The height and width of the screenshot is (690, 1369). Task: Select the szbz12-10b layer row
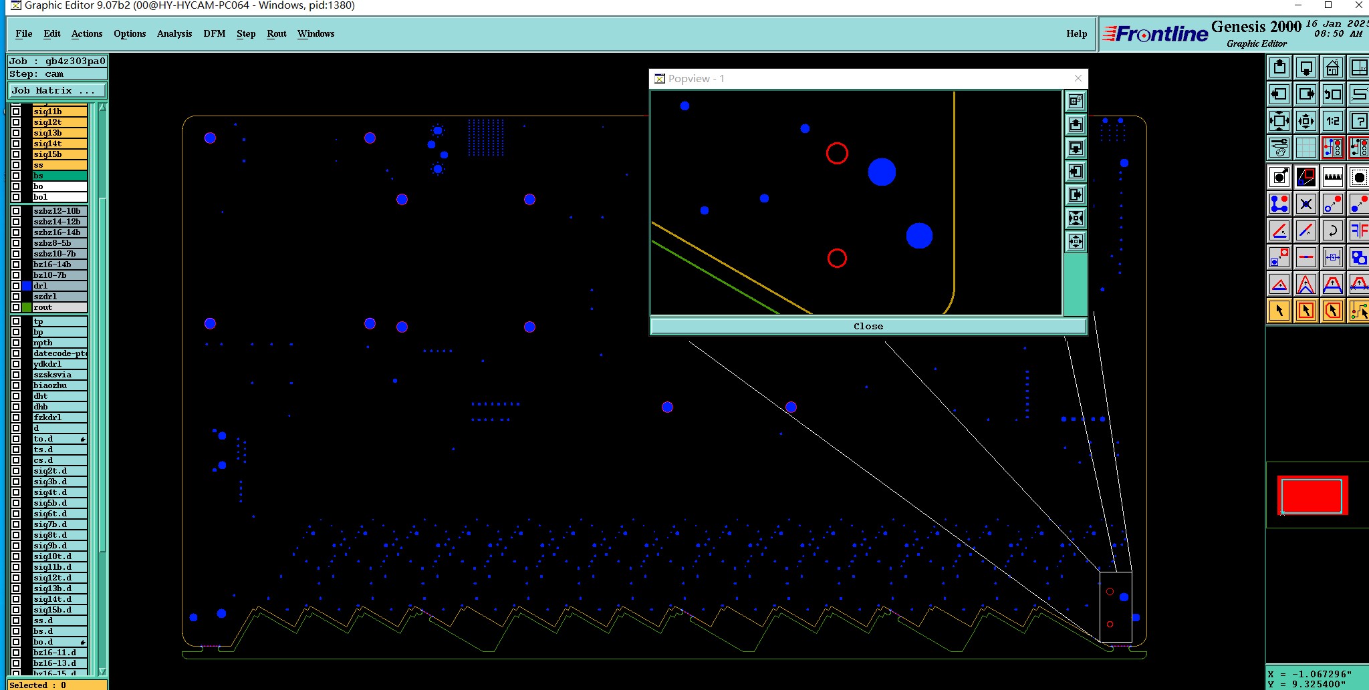(x=60, y=211)
